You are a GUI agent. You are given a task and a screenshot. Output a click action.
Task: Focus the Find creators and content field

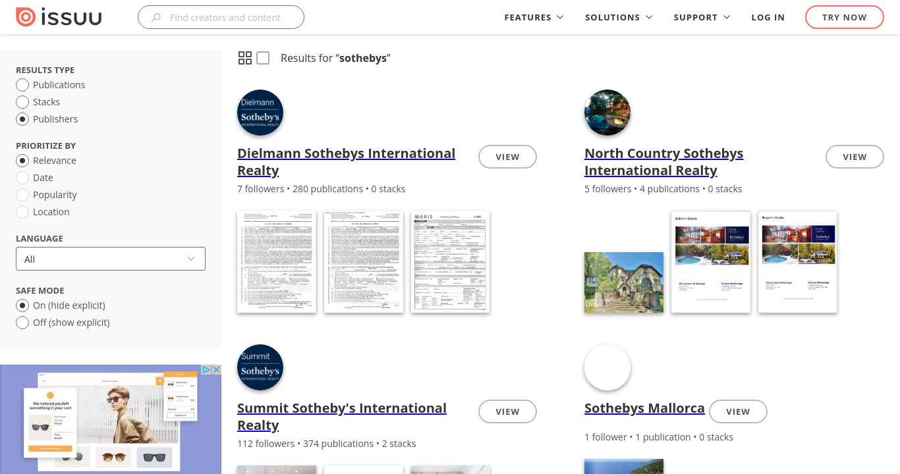221,18
